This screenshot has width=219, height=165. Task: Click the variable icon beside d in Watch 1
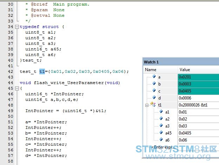tap(154, 97)
